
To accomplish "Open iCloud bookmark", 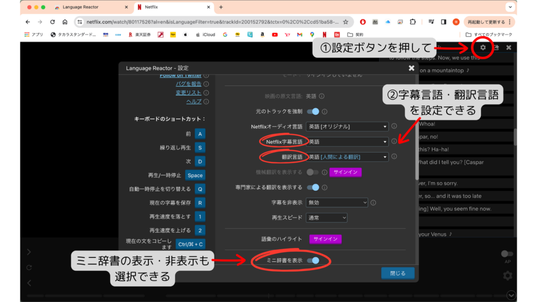I will click(x=205, y=35).
